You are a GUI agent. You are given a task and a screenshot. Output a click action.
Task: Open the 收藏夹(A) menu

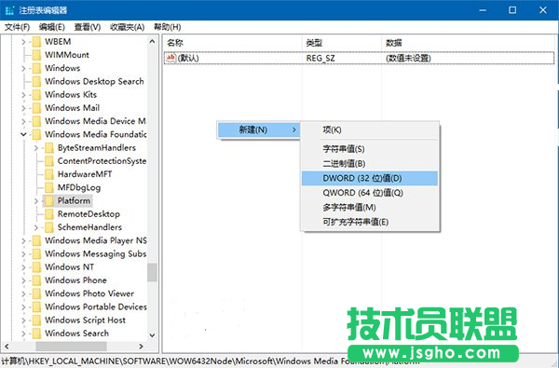[x=127, y=27]
